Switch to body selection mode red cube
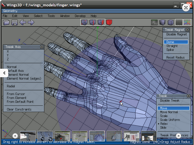194x145 pixels. pyautogui.click(x=109, y=22)
